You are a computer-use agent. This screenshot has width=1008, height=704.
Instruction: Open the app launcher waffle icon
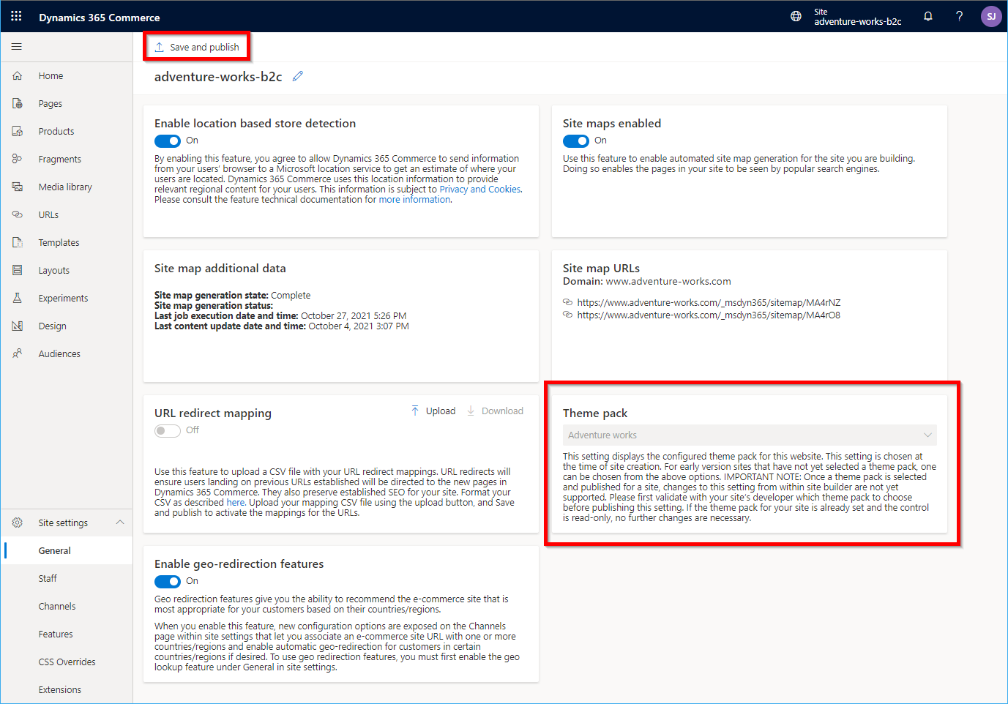16,16
